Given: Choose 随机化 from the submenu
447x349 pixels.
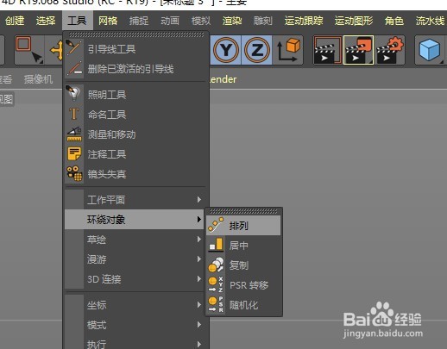Looking at the screenshot, I should pyautogui.click(x=243, y=305).
